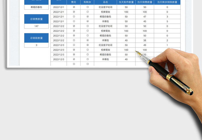The image size is (202, 140).
Task: Select the 椰蓉奶香包 cell in left panel
Action: pyautogui.click(x=36, y=7)
